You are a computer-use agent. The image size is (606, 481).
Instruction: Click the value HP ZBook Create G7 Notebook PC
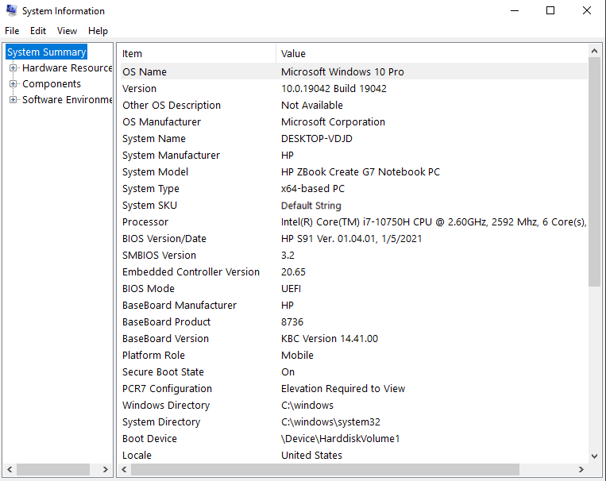click(361, 172)
